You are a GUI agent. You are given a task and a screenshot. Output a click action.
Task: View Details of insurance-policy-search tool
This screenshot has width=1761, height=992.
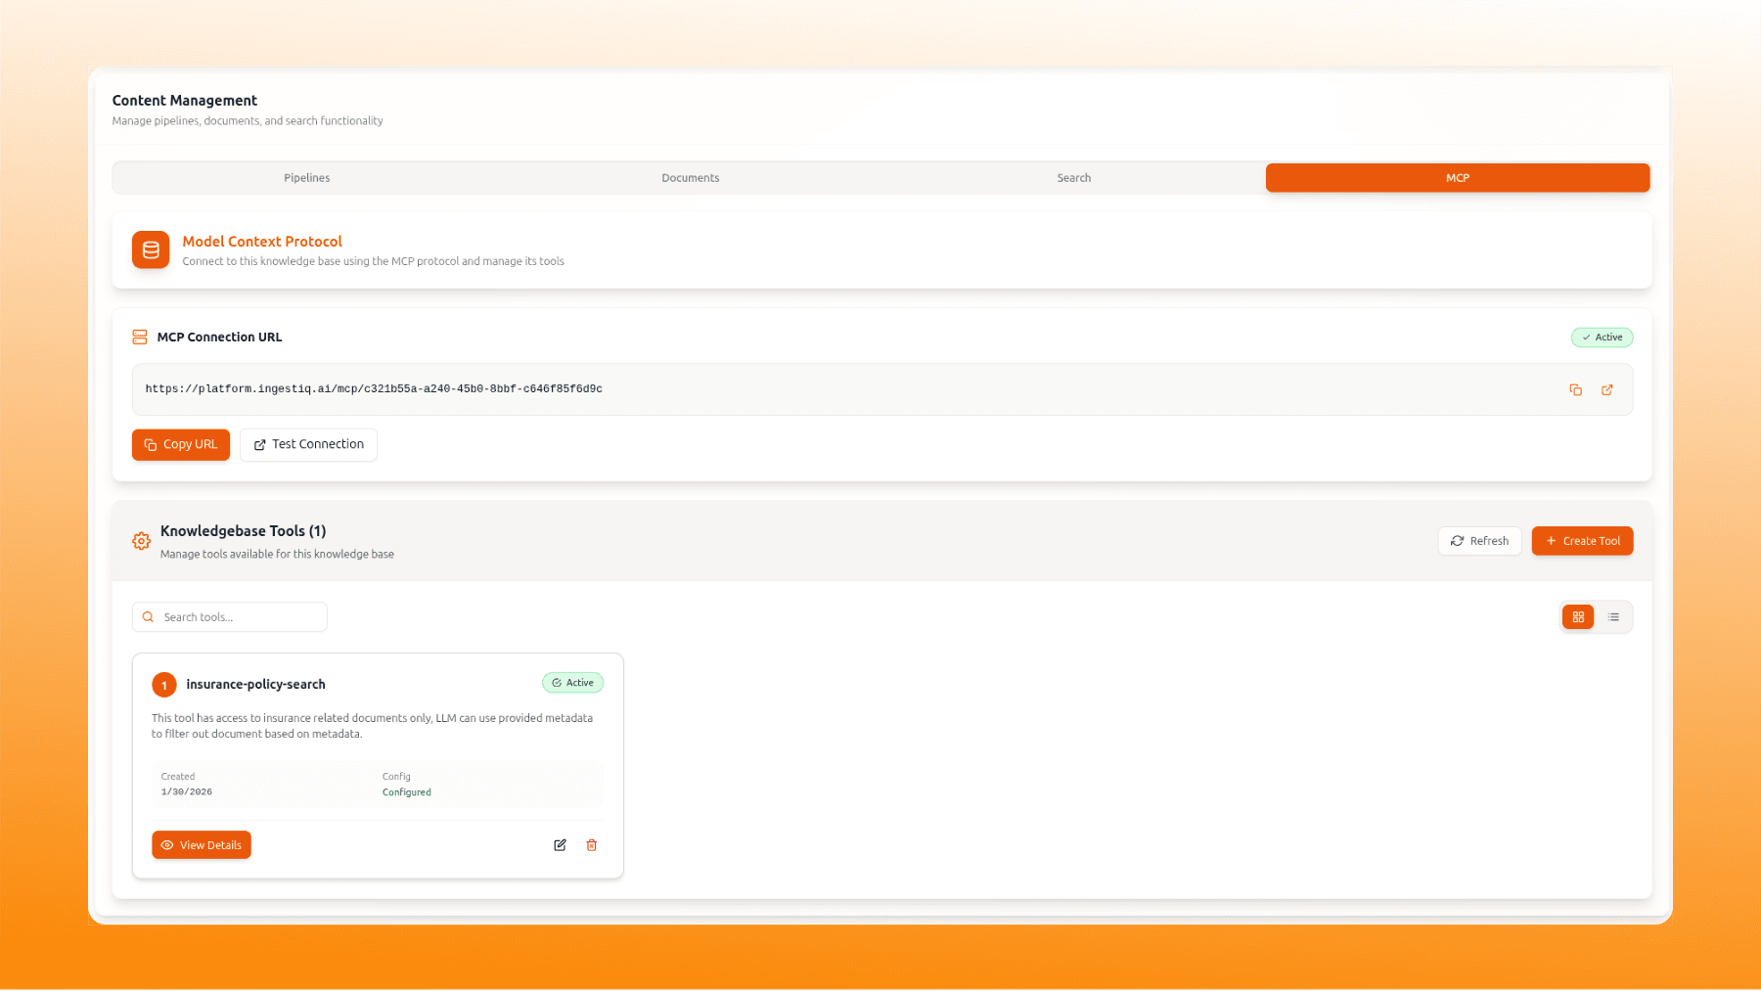(x=202, y=845)
